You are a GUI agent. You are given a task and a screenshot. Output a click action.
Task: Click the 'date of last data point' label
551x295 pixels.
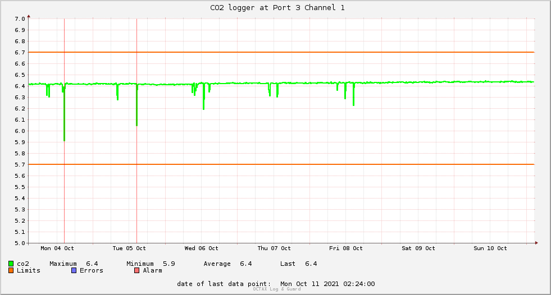coord(224,284)
